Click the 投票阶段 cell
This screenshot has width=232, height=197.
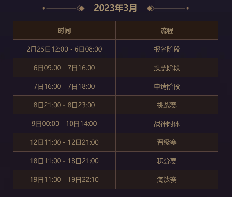point(167,68)
